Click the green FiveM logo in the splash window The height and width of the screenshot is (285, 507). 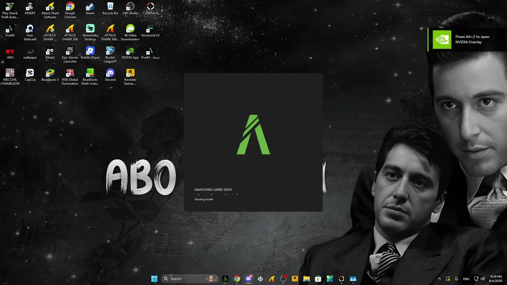tap(253, 135)
